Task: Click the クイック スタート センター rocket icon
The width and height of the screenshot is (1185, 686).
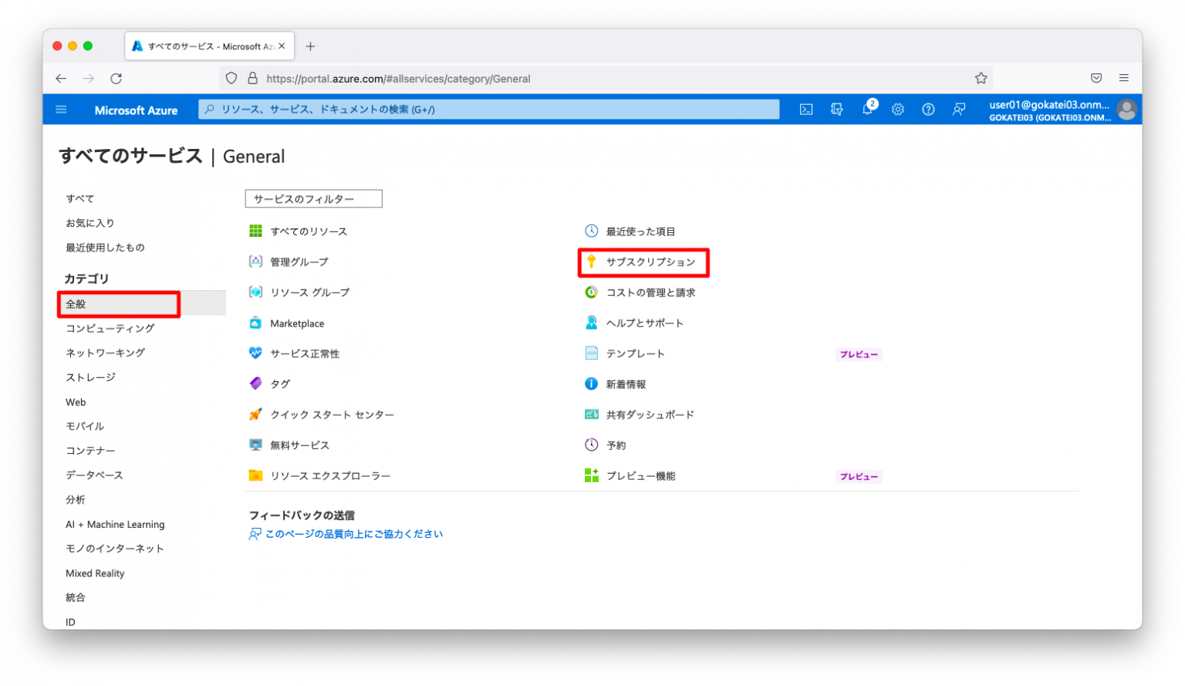Action: click(x=255, y=414)
